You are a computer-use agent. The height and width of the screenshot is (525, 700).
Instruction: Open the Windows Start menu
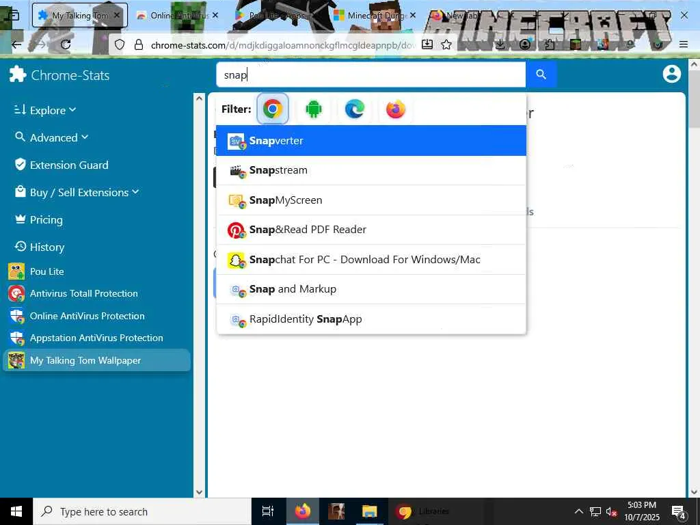(x=16, y=511)
